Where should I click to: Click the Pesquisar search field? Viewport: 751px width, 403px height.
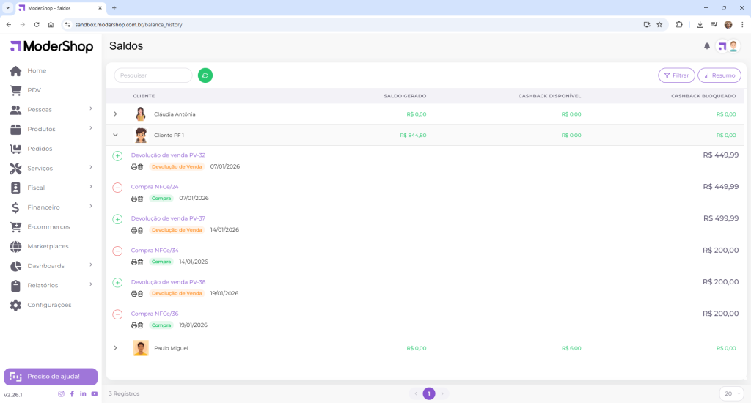pyautogui.click(x=153, y=75)
